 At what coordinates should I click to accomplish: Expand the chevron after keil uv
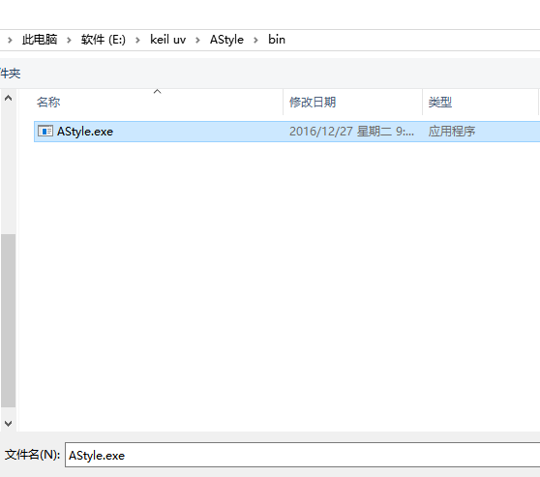pos(197,41)
